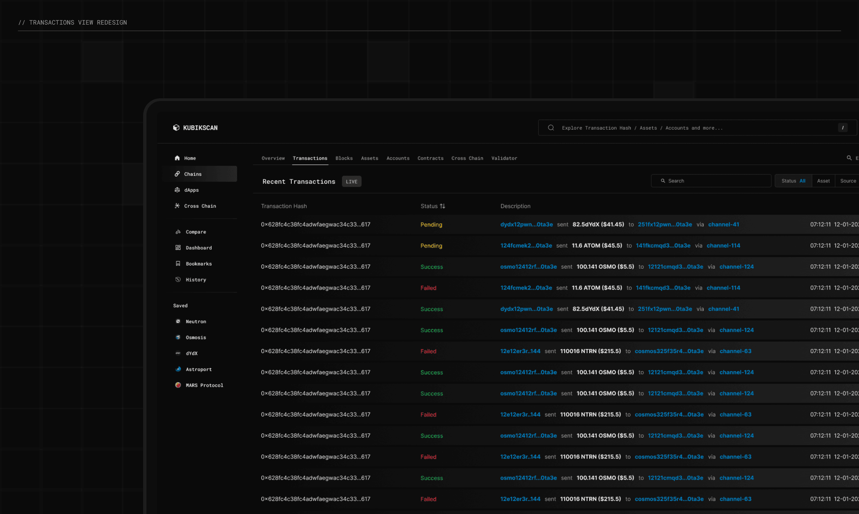The width and height of the screenshot is (859, 514).
Task: Open the History clock icon
Action: coord(178,280)
